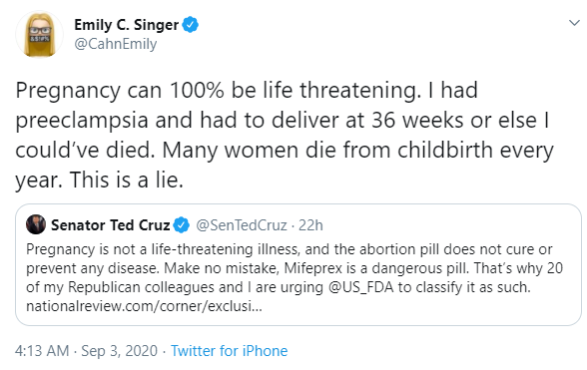Click the Sep 3, 2020 date
This screenshot has width=587, height=370.
pos(120,350)
